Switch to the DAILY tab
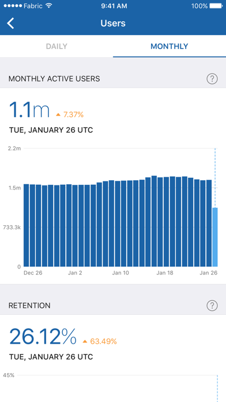 click(x=56, y=46)
